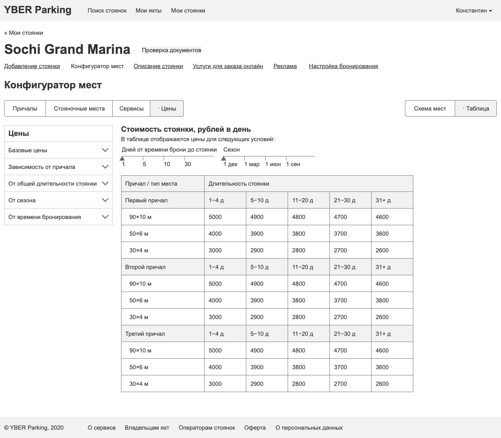Select the 1 июн season tick
501x438 pixels.
[273, 164]
